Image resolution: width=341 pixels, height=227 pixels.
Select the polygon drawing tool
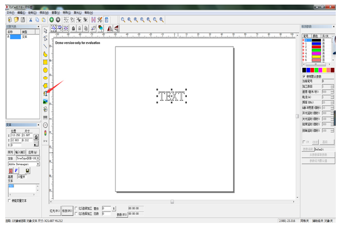45,86
